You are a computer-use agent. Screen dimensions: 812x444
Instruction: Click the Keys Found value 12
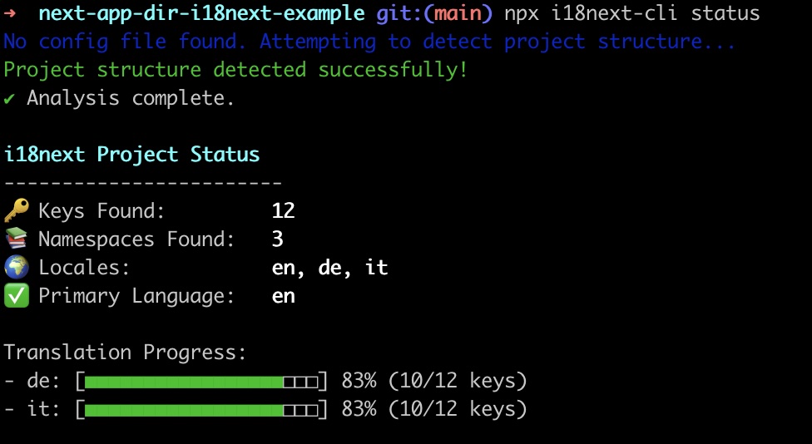click(x=283, y=211)
